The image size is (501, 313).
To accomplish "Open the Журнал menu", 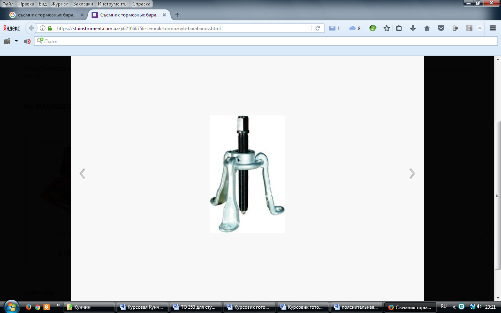I will point(59,4).
